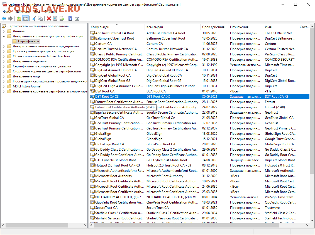
Task: Select the COMODO RSA Certification Au... row
Action: tap(199, 60)
